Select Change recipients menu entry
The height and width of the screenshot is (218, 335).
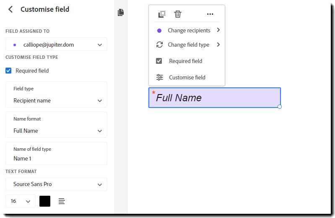pyautogui.click(x=187, y=30)
